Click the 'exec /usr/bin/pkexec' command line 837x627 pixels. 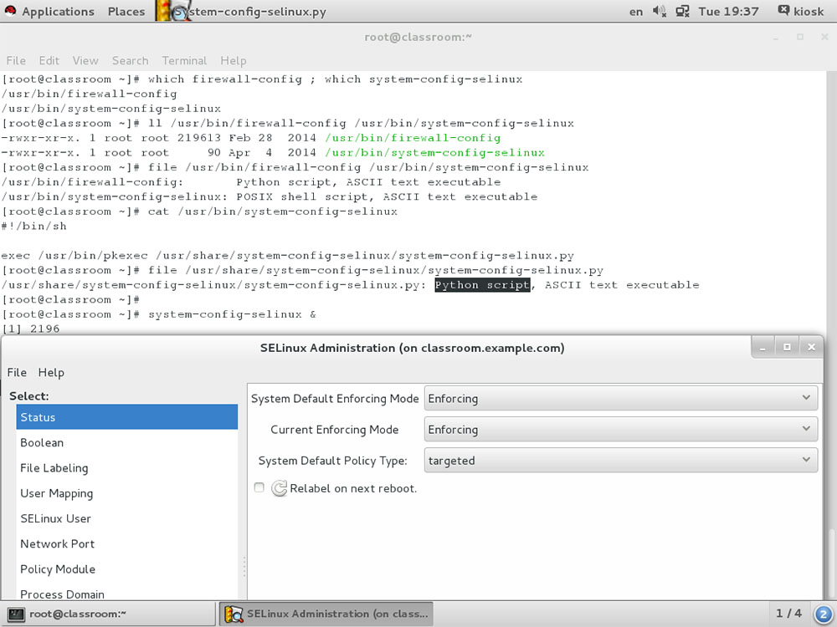(288, 255)
